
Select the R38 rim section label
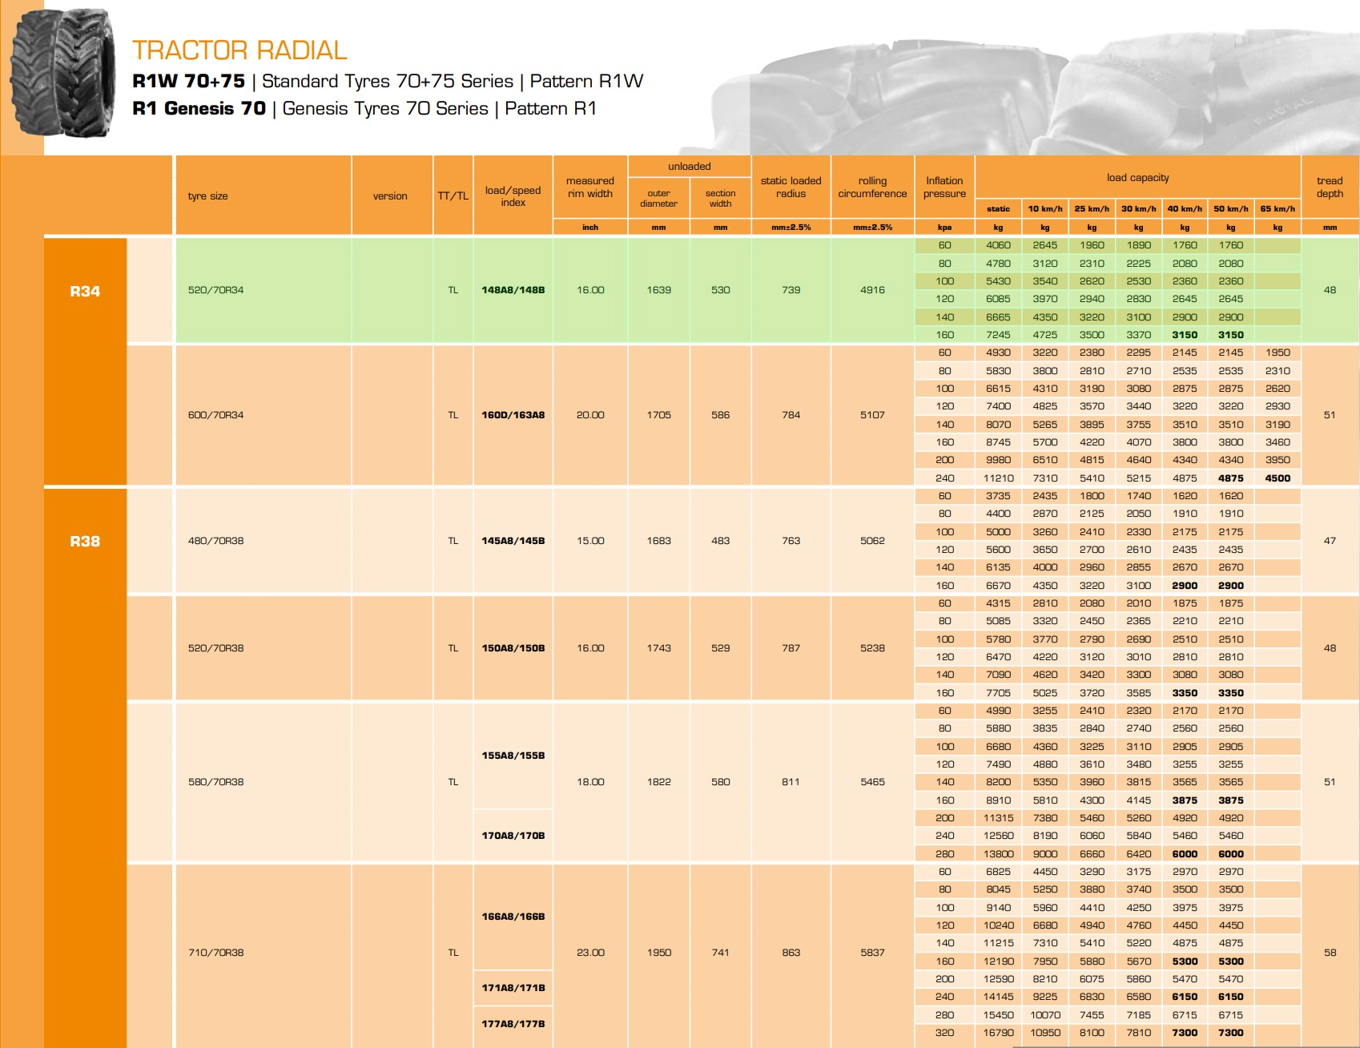point(85,542)
